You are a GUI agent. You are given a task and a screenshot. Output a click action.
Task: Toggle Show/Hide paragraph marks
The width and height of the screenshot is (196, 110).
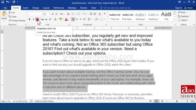point(105,14)
